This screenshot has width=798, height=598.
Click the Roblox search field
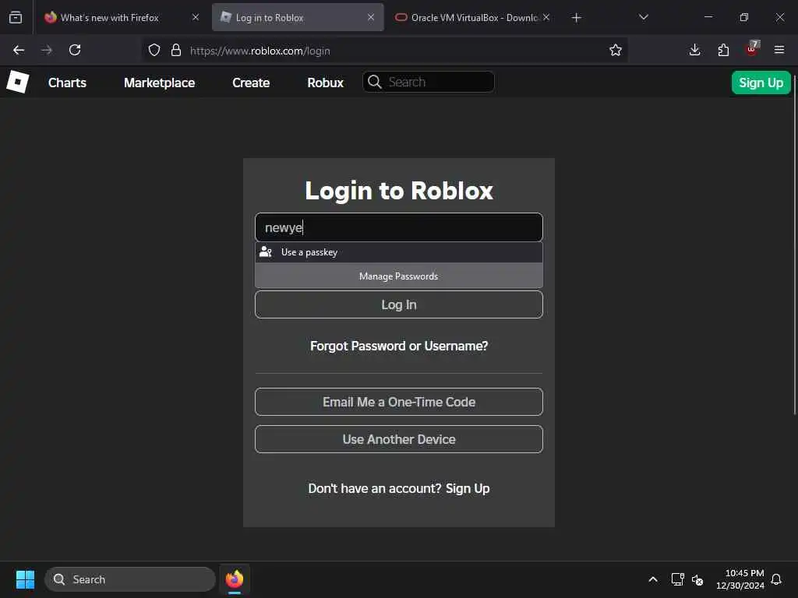428,82
